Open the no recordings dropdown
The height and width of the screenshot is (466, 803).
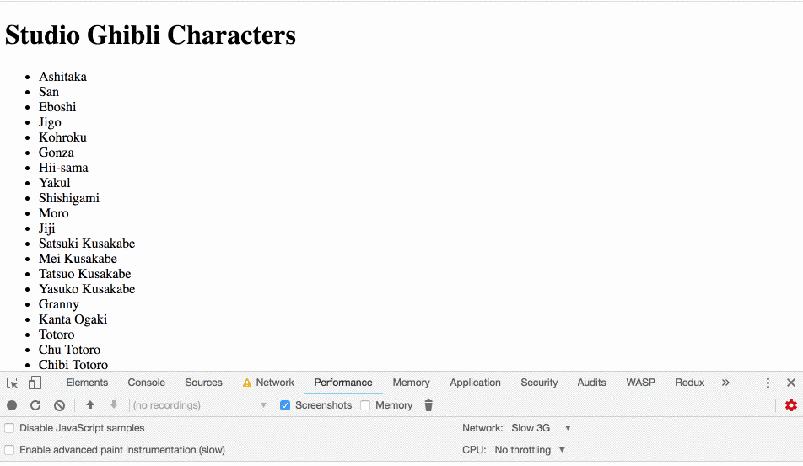tap(199, 405)
